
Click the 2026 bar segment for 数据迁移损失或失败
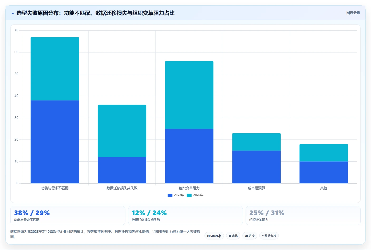[122, 131]
